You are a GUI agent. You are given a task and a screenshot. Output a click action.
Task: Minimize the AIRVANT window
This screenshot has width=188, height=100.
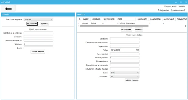pyautogui.click(x=176, y=2)
